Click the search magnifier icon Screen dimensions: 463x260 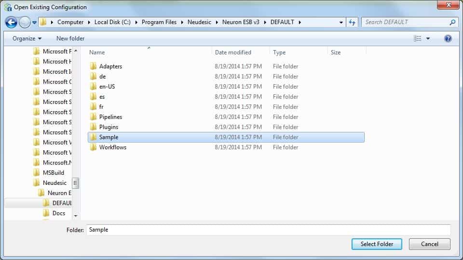452,23
